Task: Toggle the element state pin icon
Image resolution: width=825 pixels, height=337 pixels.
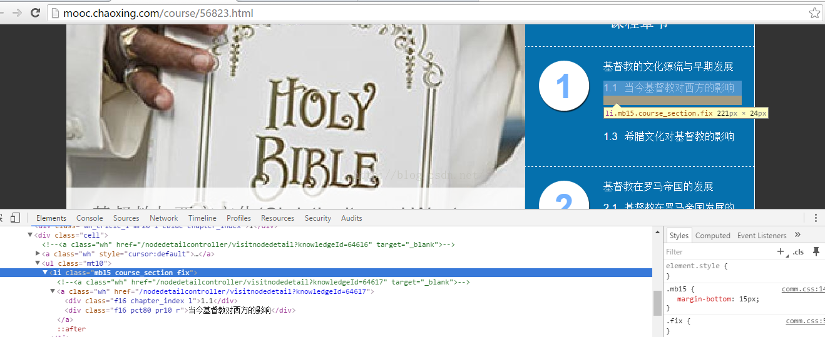Action: tap(816, 251)
